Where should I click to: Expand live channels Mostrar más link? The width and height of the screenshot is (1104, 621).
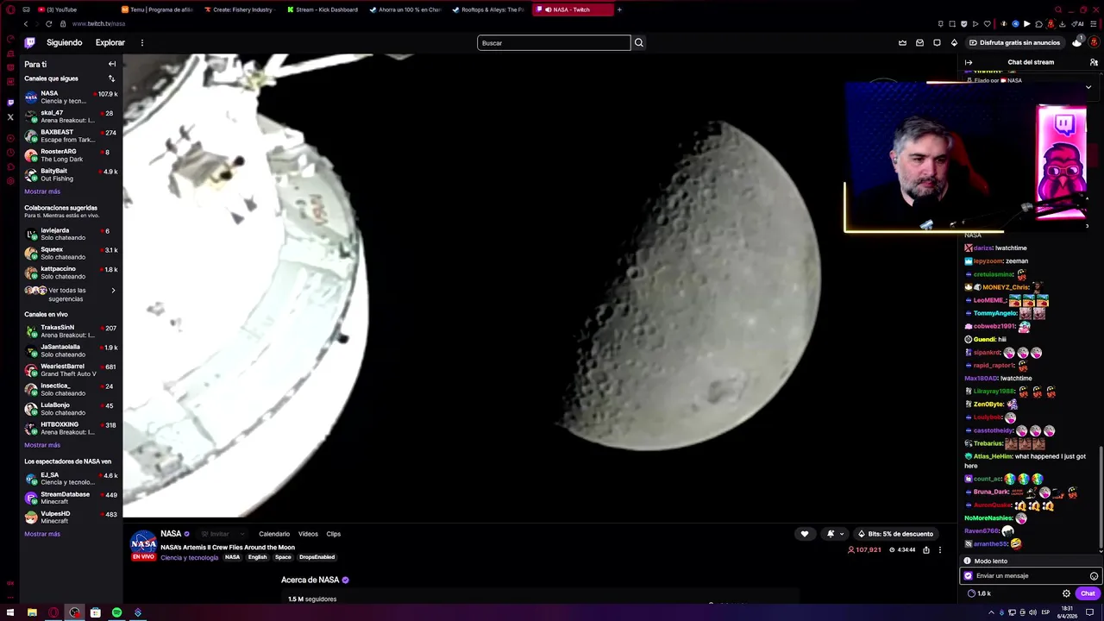(x=42, y=445)
